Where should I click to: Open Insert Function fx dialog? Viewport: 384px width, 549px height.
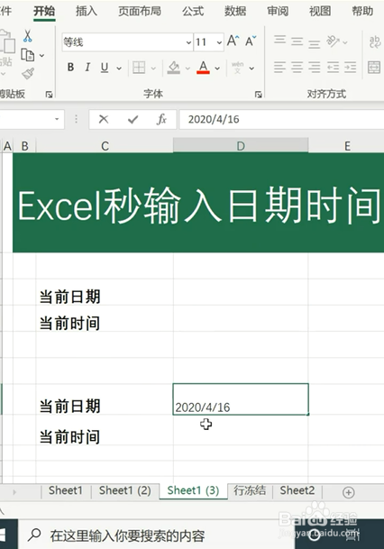[161, 119]
